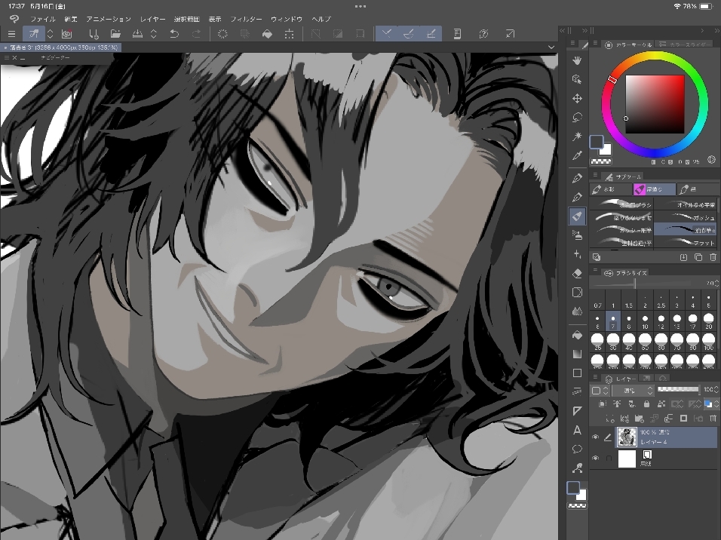Viewport: 721px width, 540px height.
Task: Open the color wheel panel menu
Action: pos(596,44)
